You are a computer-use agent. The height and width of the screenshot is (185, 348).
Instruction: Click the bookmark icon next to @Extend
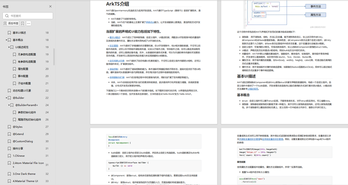tap(9, 134)
